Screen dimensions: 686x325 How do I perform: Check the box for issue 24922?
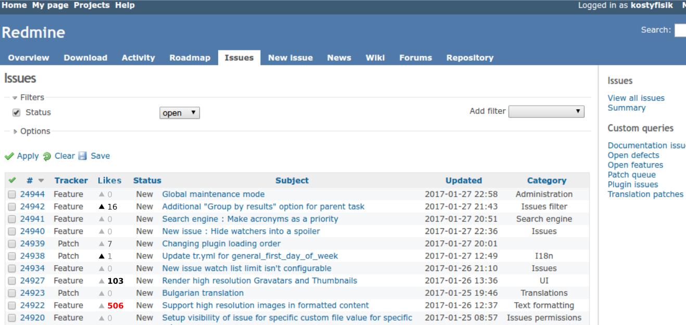[x=12, y=306]
